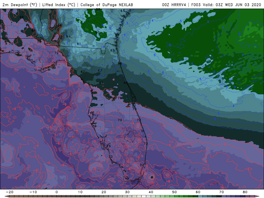
Task: Click the 'College of DuPage NEXLAB' label
Action: tap(107, 5)
